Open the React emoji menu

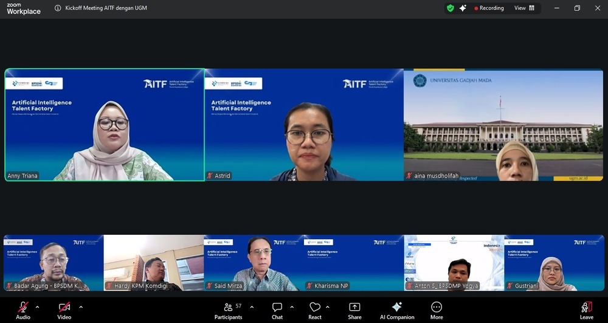(x=315, y=308)
